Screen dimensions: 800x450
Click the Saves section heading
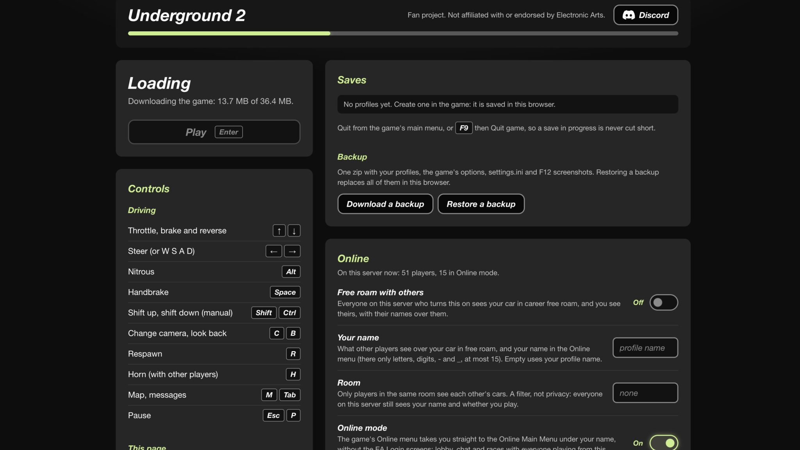point(352,80)
